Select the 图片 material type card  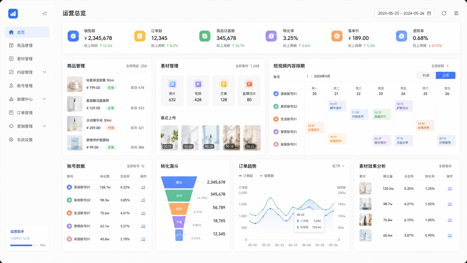point(172,91)
